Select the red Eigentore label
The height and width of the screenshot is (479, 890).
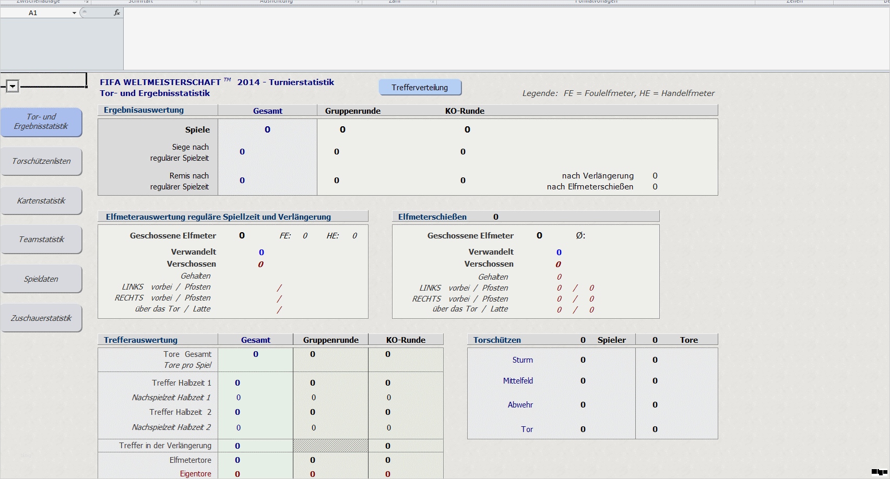196,474
